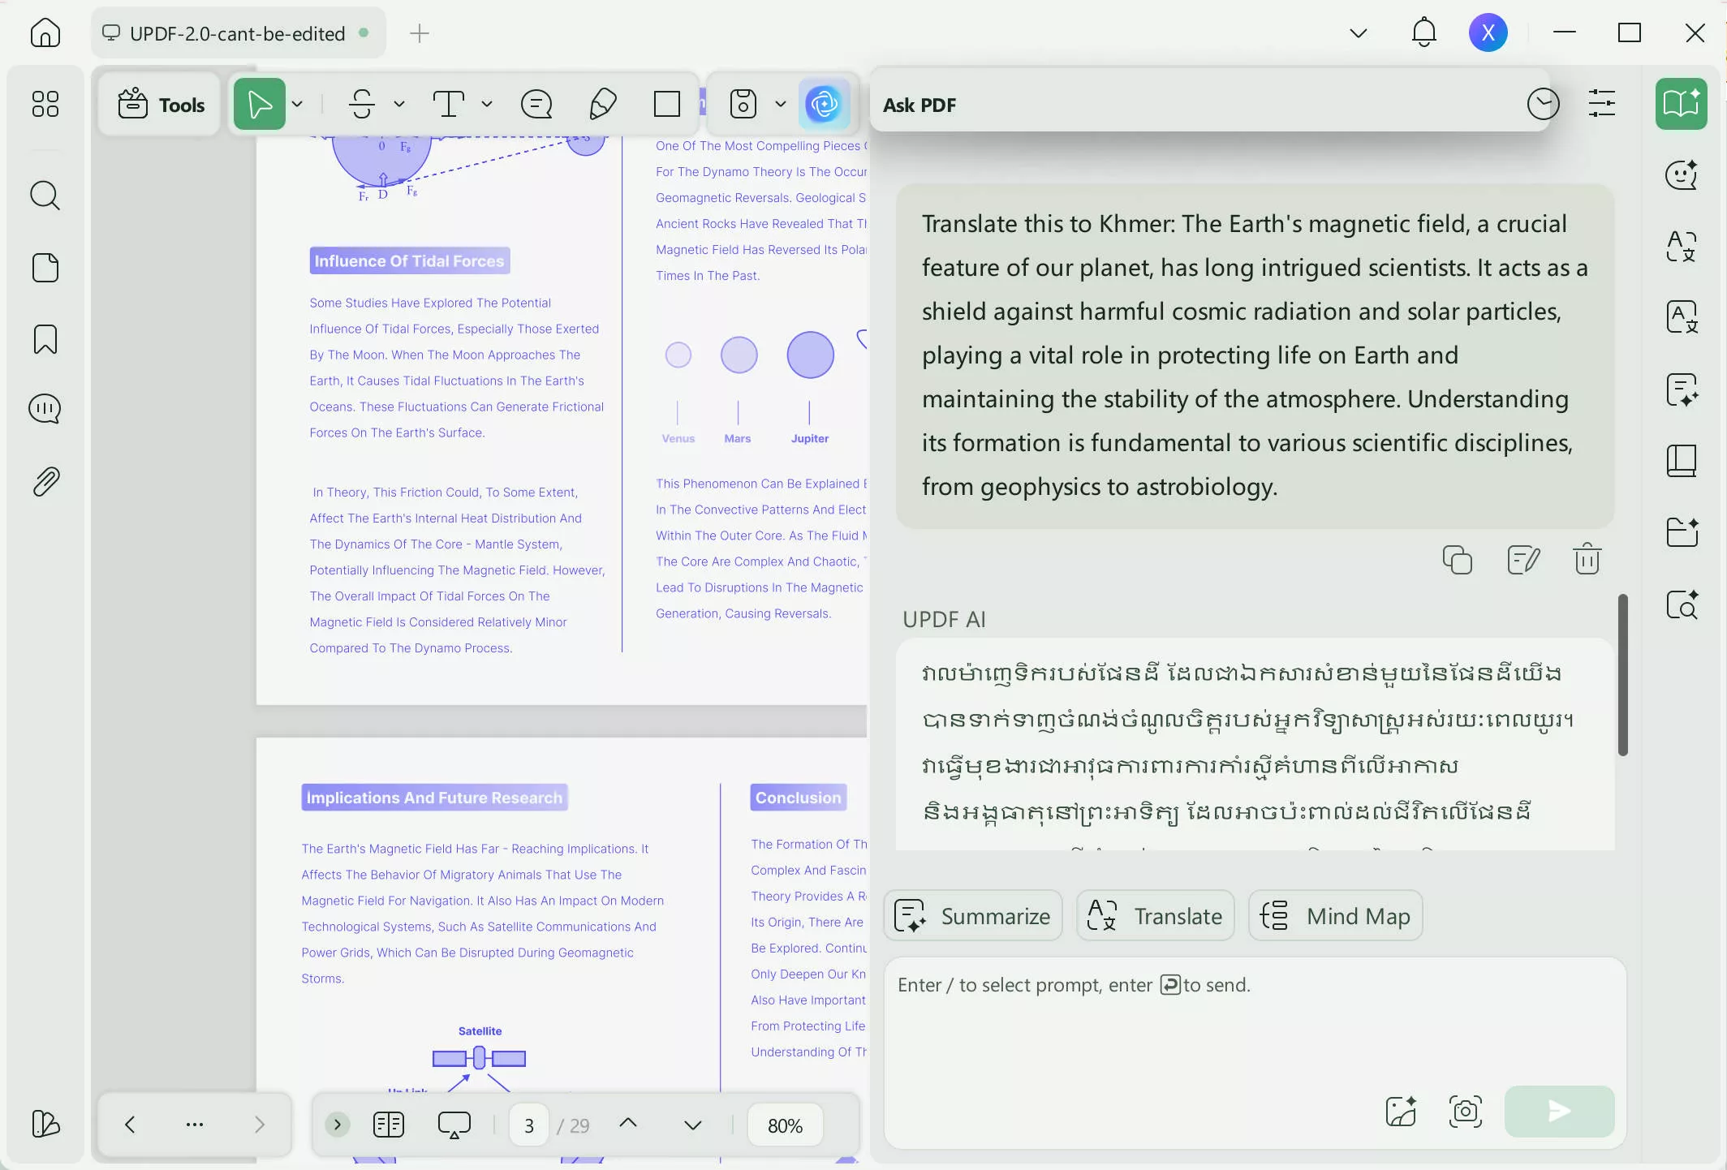Toggle two-page reading view

pyautogui.click(x=388, y=1125)
